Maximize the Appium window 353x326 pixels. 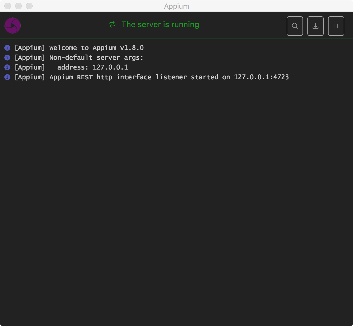[x=29, y=6]
